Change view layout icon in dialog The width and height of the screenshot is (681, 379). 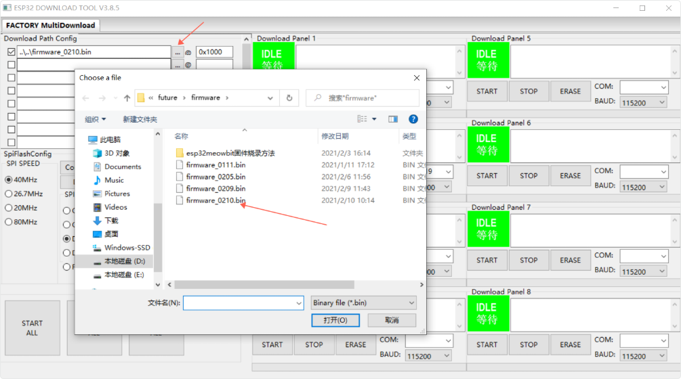pyautogui.click(x=363, y=119)
